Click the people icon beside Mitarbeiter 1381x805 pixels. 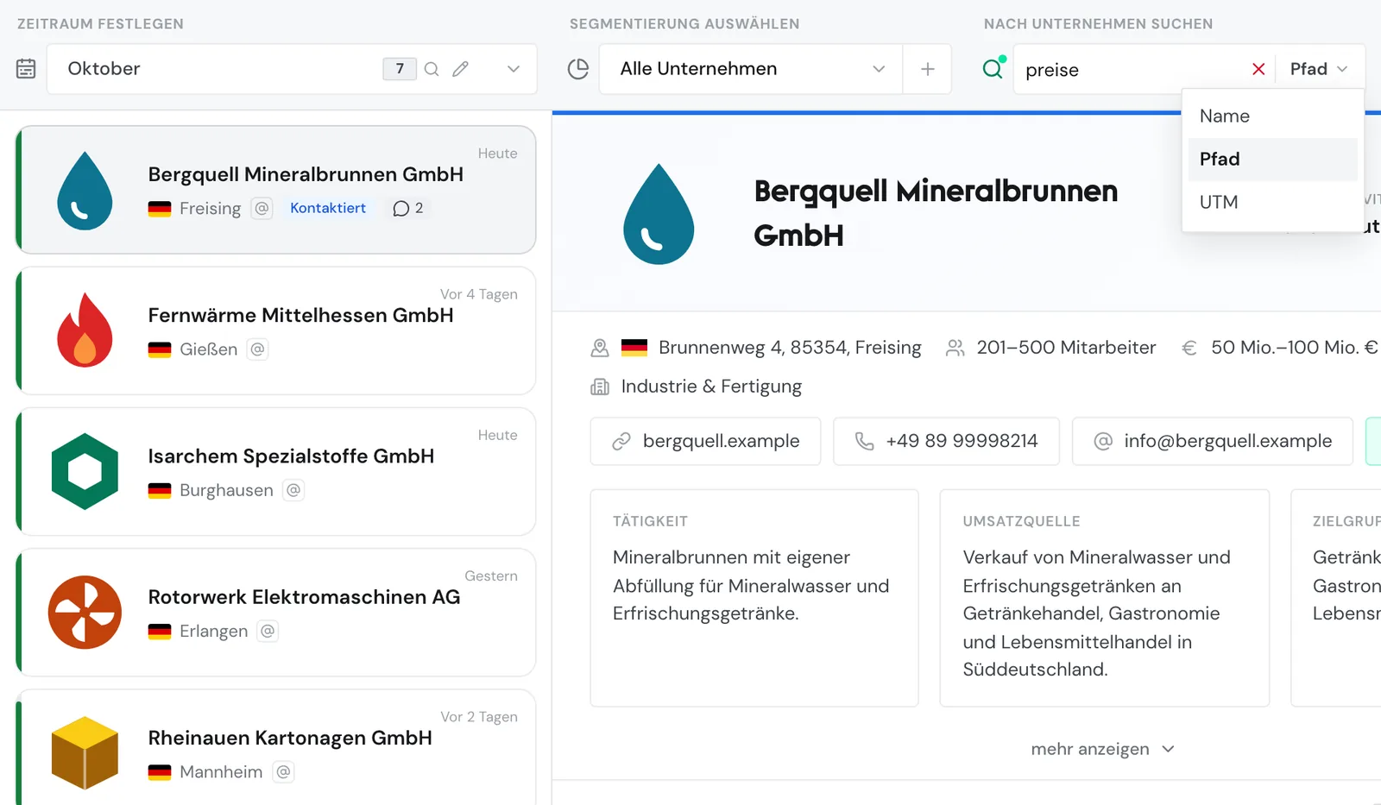pos(955,348)
